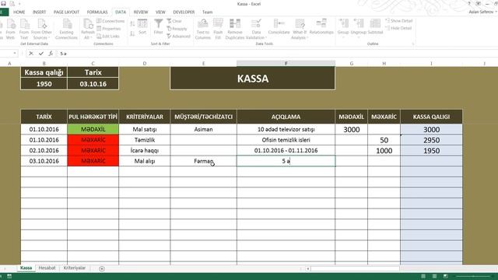Click Text to Columns icon
The height and width of the screenshot is (280, 498).
tap(203, 29)
